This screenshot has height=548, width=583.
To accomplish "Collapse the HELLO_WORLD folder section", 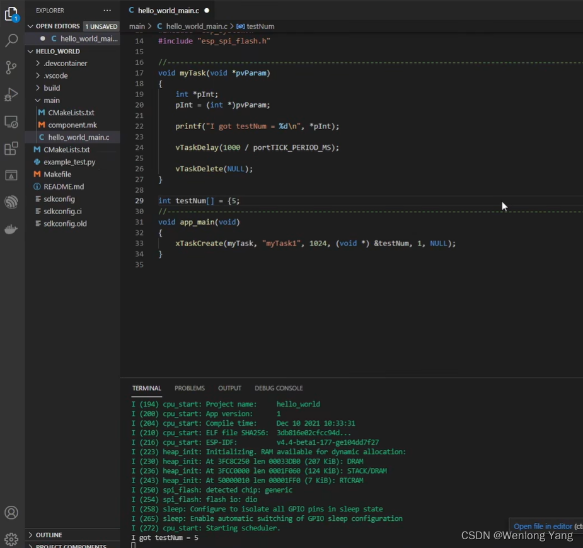I will pos(30,51).
